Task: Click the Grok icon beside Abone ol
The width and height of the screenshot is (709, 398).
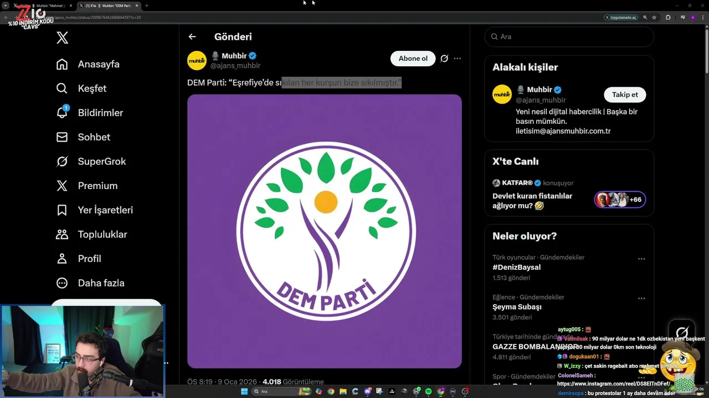Action: (444, 59)
